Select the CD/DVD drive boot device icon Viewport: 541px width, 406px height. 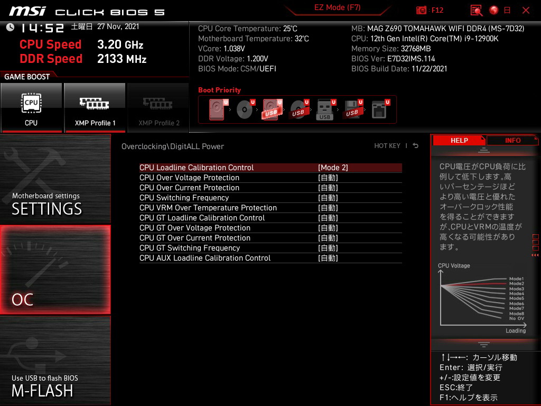(x=245, y=110)
